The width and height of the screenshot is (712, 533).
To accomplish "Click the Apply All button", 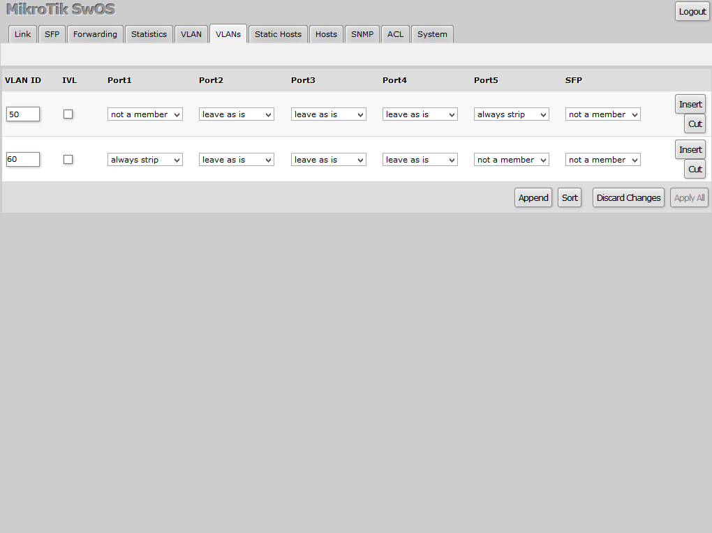I will coord(689,197).
